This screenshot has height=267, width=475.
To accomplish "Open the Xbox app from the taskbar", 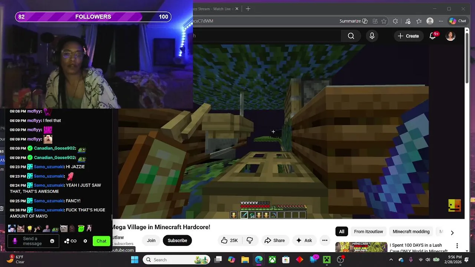I will pos(272,260).
